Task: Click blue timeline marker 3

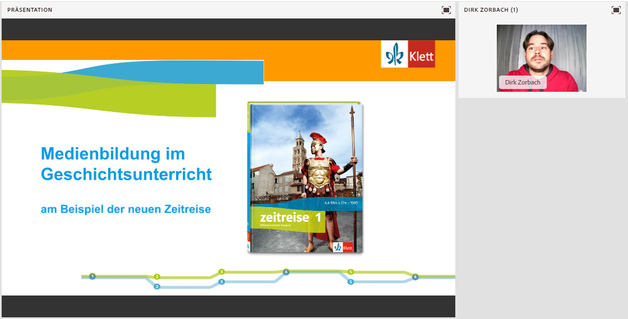Action: point(221,282)
